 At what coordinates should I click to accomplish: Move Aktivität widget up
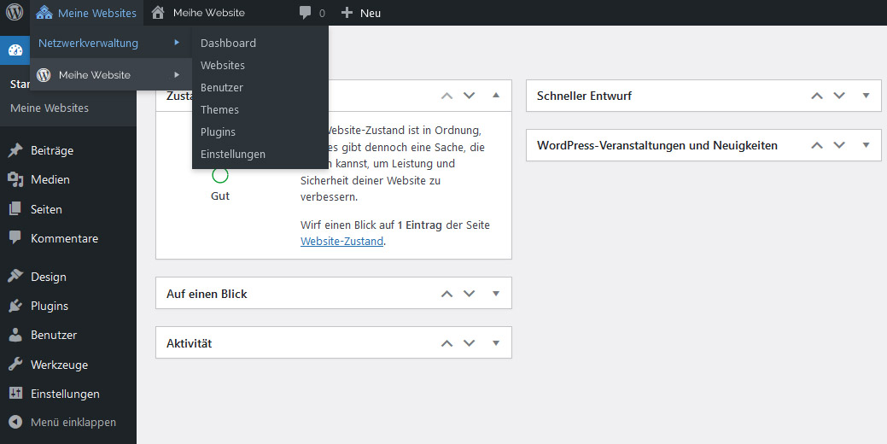point(446,342)
